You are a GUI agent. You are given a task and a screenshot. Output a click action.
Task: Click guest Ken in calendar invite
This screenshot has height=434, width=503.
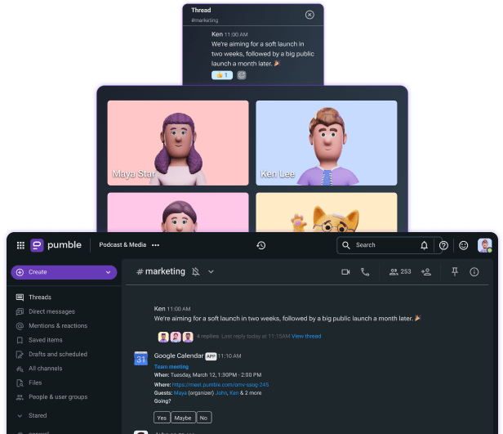[x=234, y=393]
